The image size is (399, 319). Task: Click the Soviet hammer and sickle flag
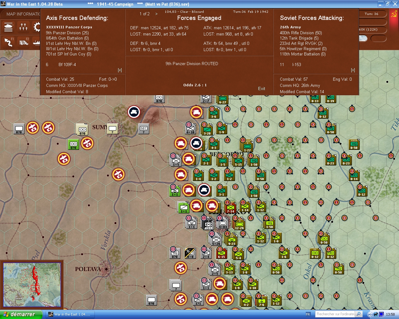pyautogui.click(x=394, y=14)
